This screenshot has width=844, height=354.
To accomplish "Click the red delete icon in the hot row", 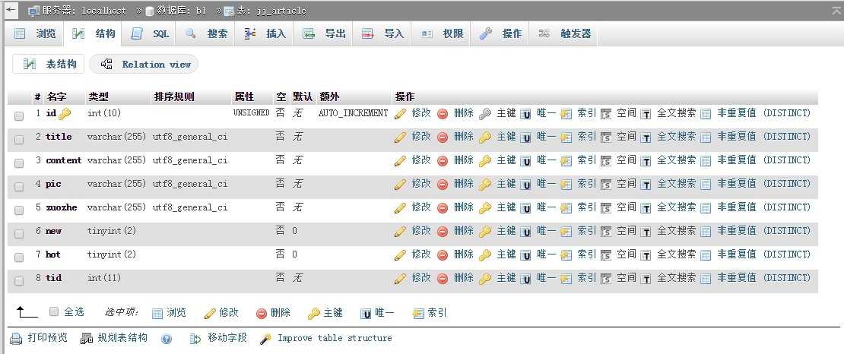I will coord(443,255).
